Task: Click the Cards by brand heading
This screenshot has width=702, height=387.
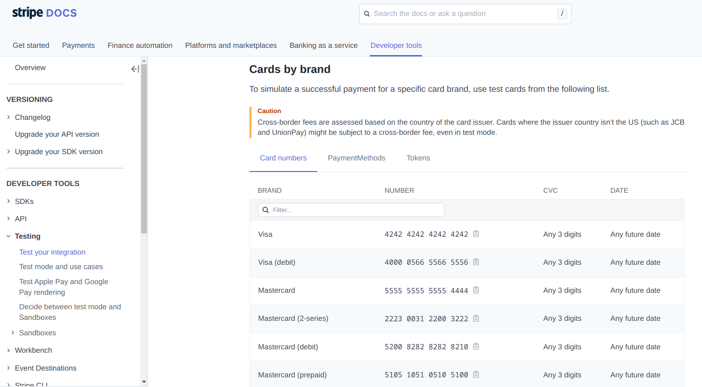Action: pyautogui.click(x=290, y=69)
